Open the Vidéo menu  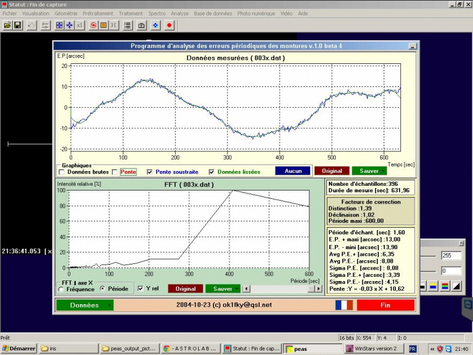point(287,14)
